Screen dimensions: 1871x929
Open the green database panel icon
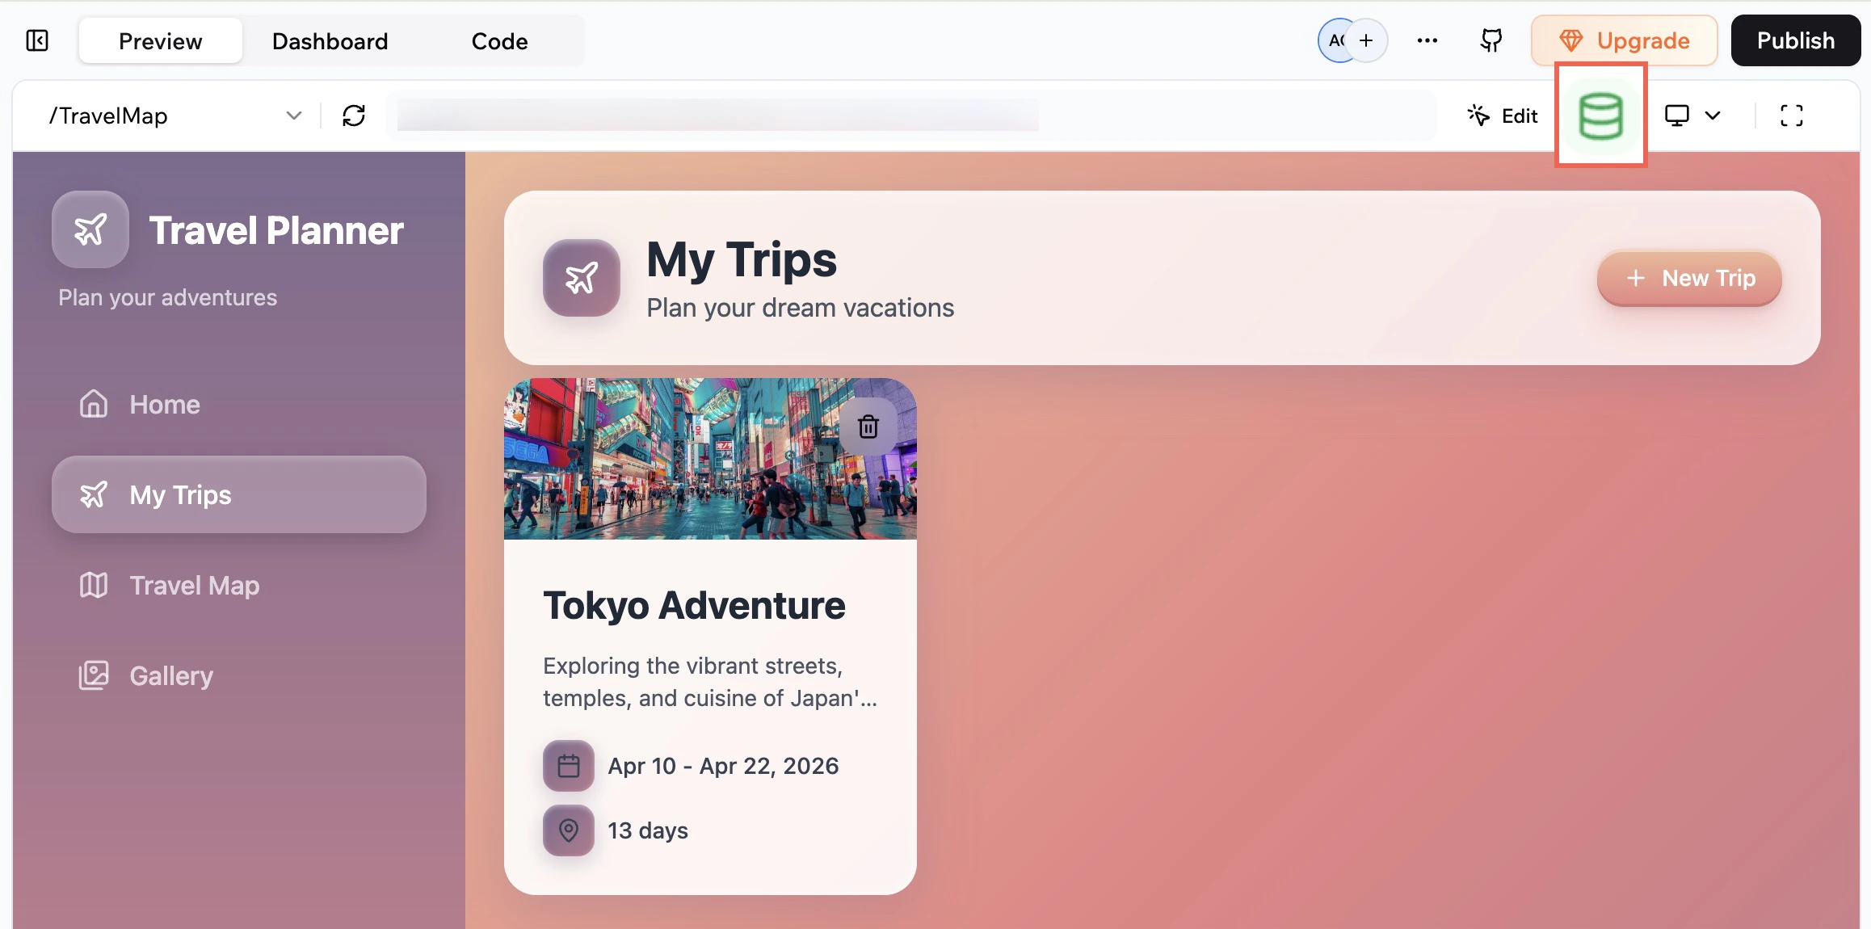click(x=1600, y=116)
